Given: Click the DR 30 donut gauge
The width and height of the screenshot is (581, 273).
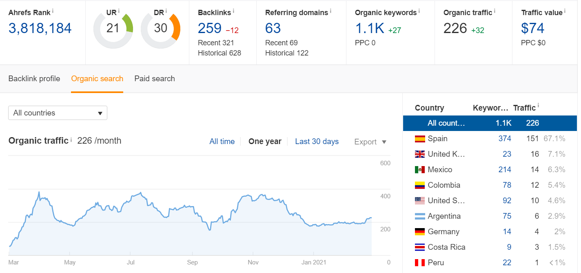Looking at the screenshot, I should pos(160,29).
